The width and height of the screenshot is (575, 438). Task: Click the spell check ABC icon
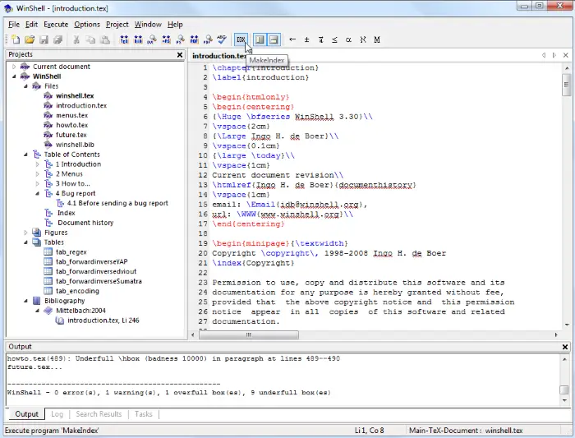tap(221, 39)
